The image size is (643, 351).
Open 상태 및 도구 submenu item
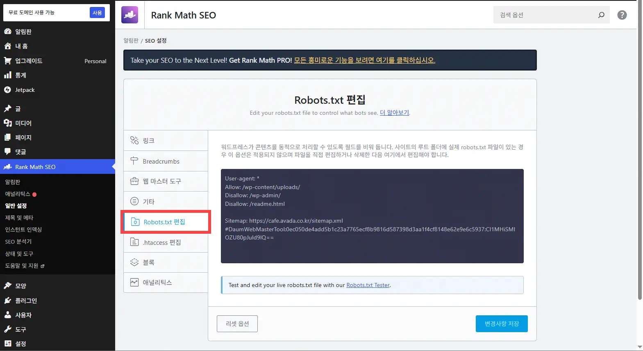[19, 254]
